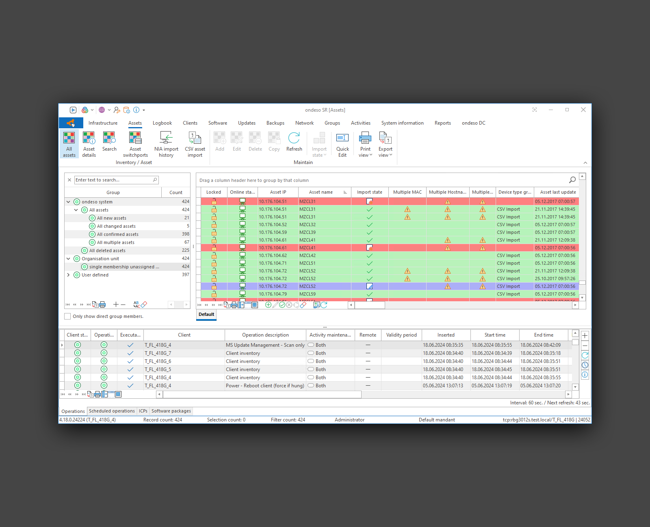
Task: Click asset grid horizontal scrollbar thumb
Action: pyautogui.click(x=370, y=305)
